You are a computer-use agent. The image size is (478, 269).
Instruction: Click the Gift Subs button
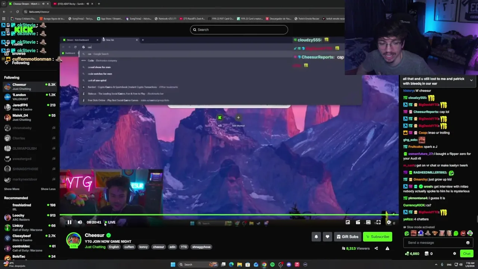tap(347, 236)
